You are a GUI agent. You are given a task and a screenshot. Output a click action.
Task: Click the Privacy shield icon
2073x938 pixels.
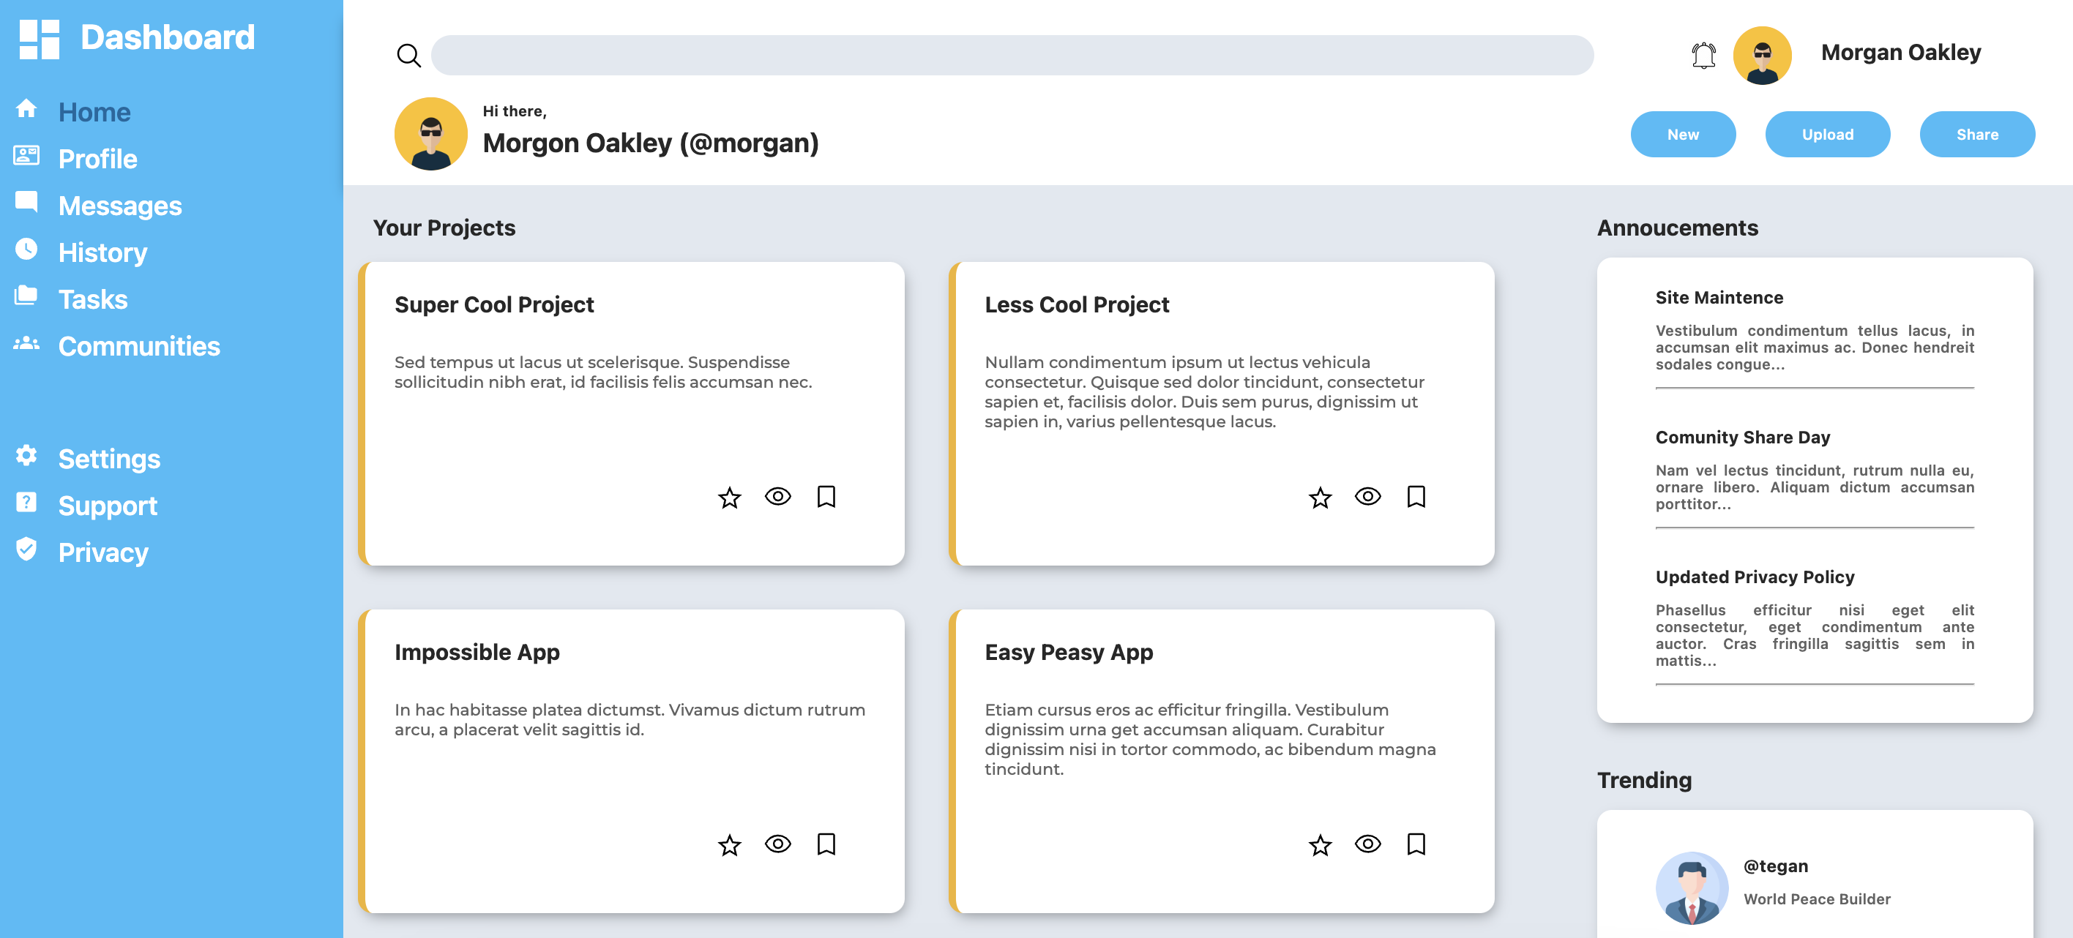point(26,549)
